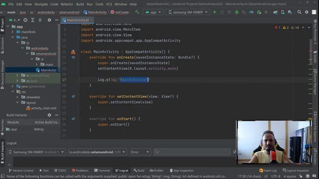Click the Stop icon in main toolbar
Viewport: 319px width, 179px height.
[266, 12]
